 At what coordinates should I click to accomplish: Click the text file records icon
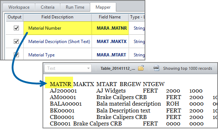(x=156, y=68)
